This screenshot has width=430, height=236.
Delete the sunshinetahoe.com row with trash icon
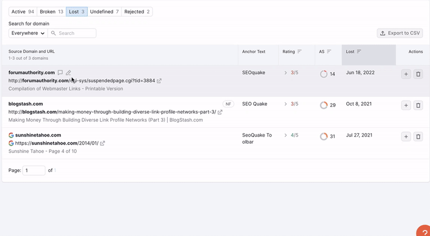click(418, 137)
